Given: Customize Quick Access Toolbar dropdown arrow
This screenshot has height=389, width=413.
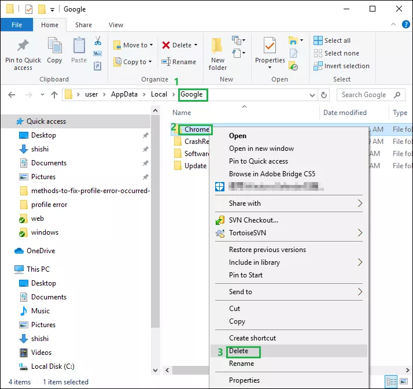Looking at the screenshot, I should coord(53,10).
